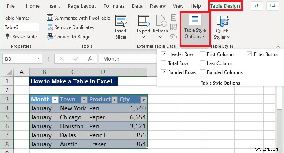Select the Table Design tab
Viewport: 284px width, 153px height.
(225, 6)
